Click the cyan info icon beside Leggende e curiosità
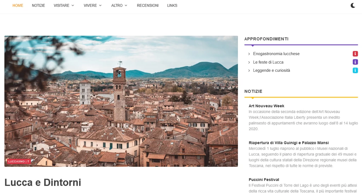The image size is (362, 193). coord(355,70)
